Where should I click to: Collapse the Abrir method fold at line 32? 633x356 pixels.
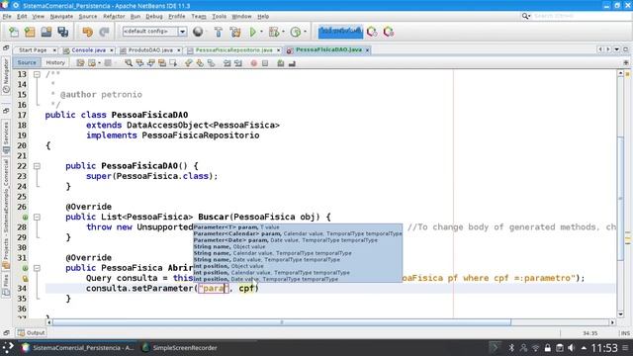coord(37,268)
